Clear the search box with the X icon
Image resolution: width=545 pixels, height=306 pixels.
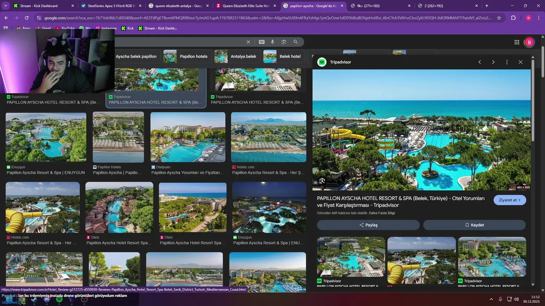click(248, 42)
